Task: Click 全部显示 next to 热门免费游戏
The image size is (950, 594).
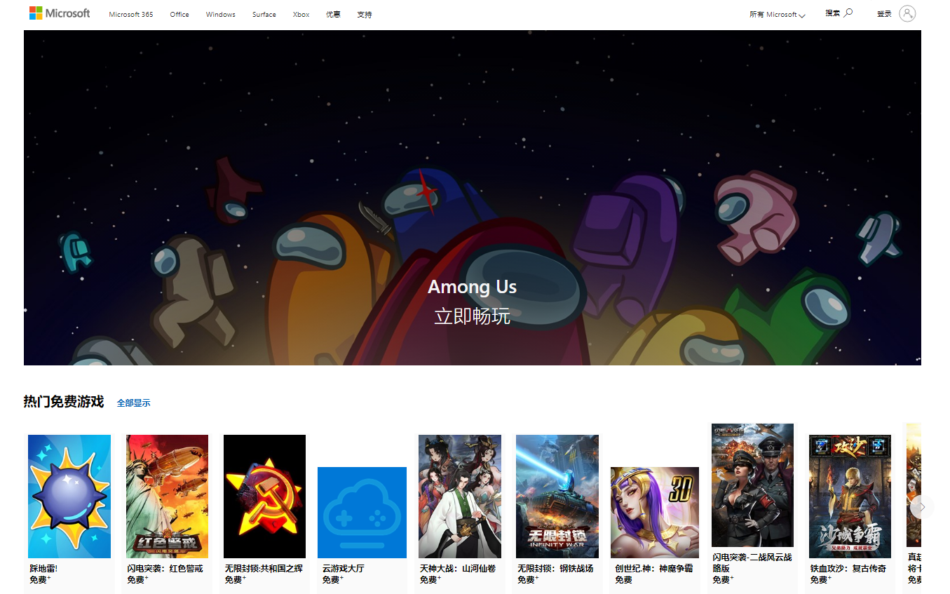Action: (133, 403)
